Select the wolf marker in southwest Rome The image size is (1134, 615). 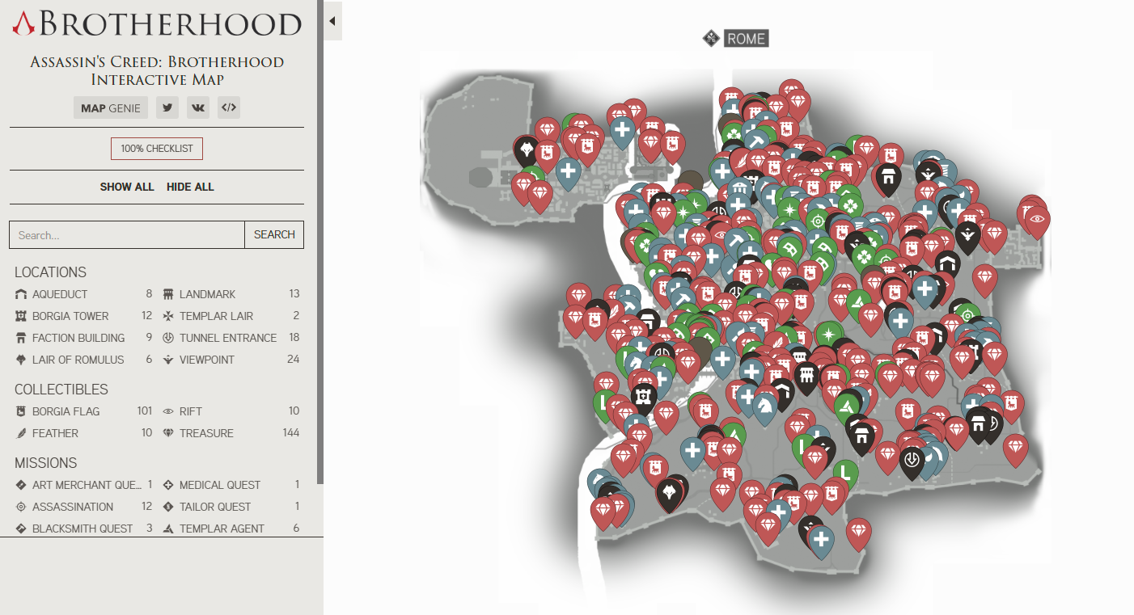(x=669, y=494)
